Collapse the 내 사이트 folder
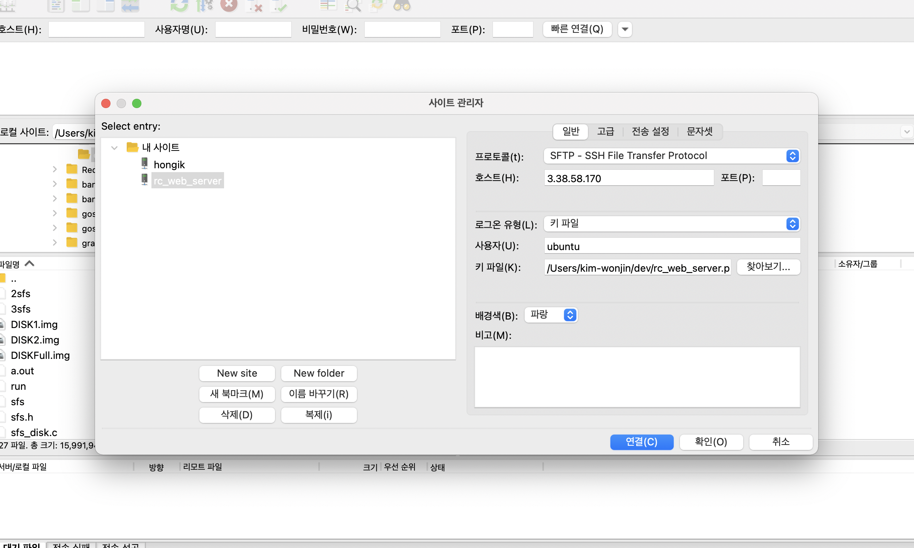 click(x=114, y=148)
